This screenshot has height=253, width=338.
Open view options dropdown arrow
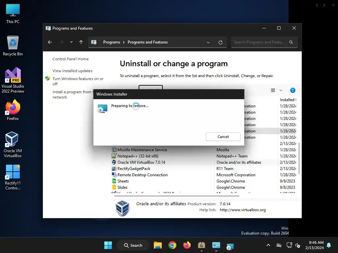[281, 90]
